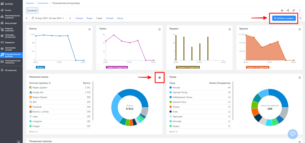Go to next date period arrow

pos(70,18)
